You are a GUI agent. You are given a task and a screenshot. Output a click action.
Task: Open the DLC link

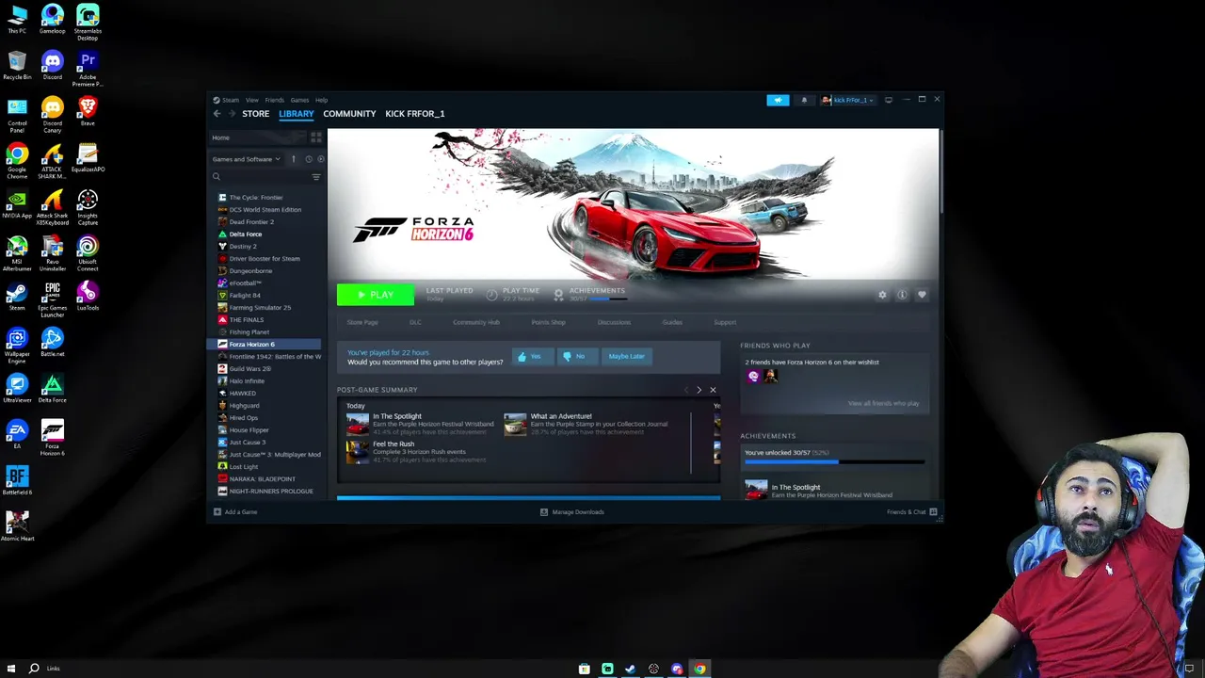coord(415,322)
